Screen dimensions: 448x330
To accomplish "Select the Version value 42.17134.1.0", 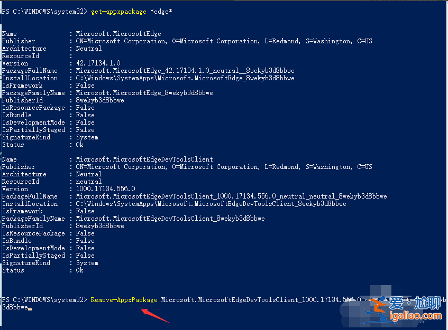I will coord(98,63).
